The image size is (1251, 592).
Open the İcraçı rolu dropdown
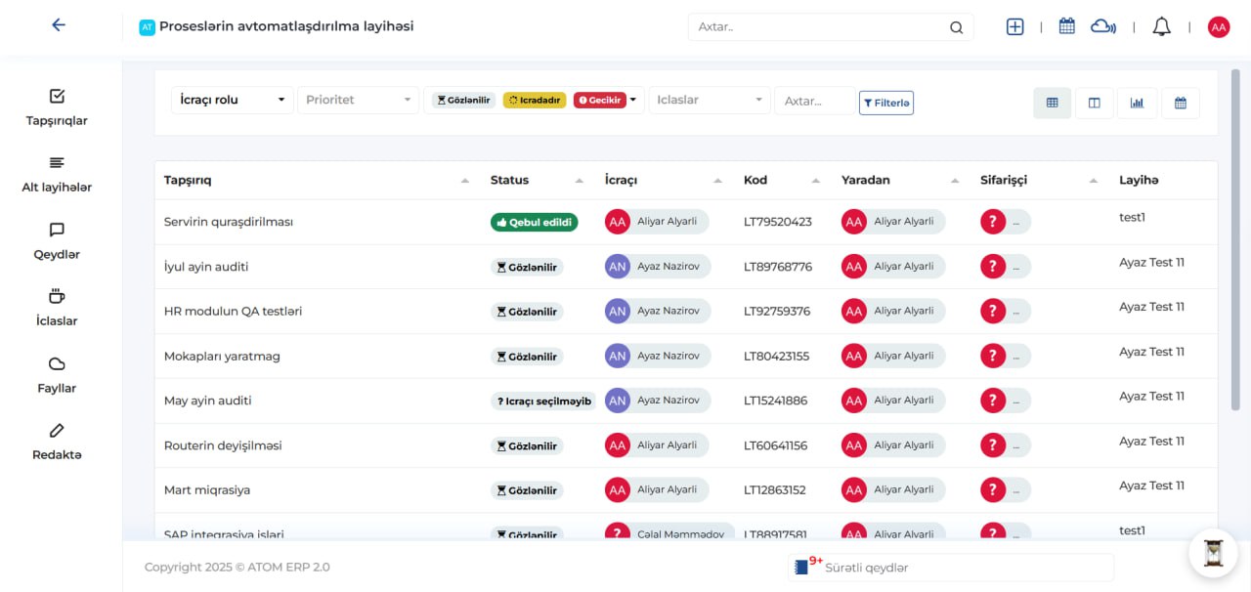point(232,100)
